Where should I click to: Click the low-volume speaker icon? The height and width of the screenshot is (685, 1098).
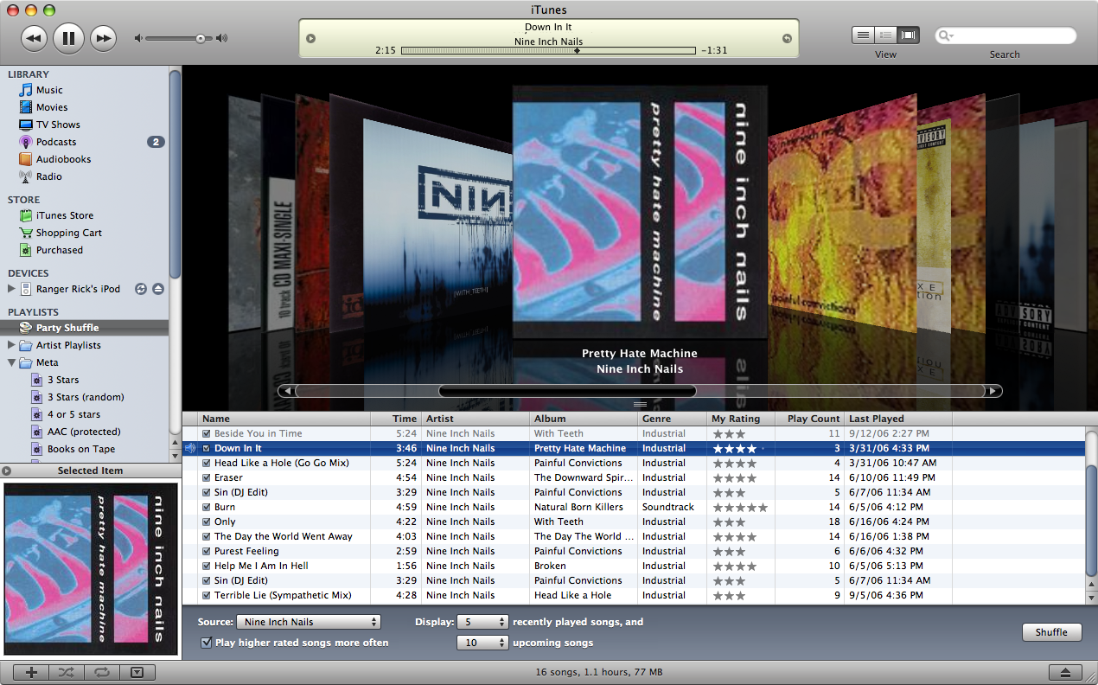point(137,38)
